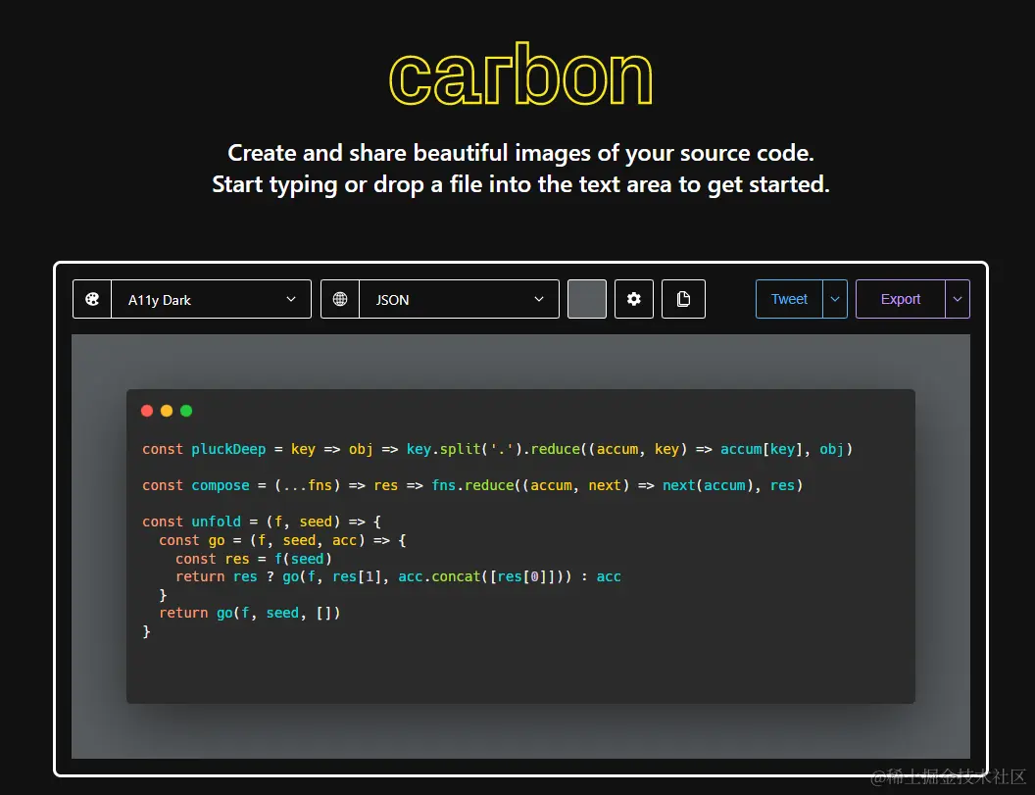
Task: Click the 'const res = f(seed)' line
Action: tap(254, 559)
